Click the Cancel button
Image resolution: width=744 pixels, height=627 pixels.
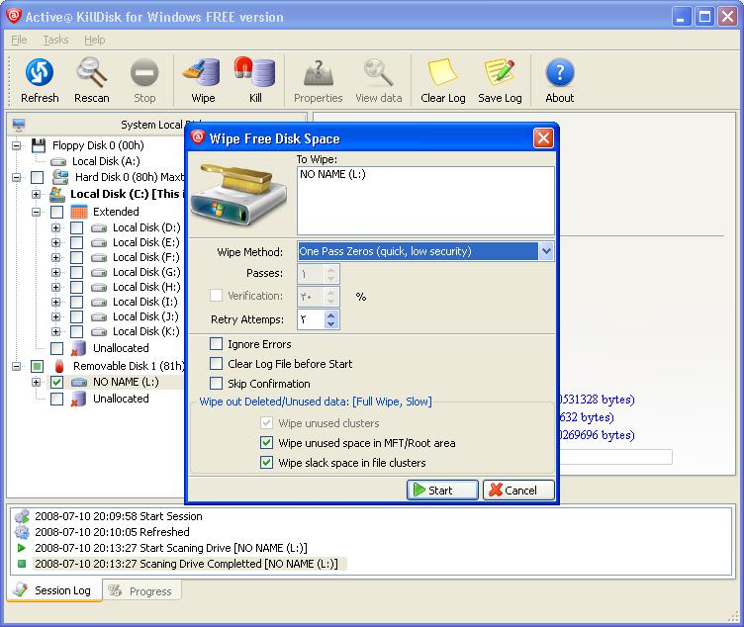point(518,490)
